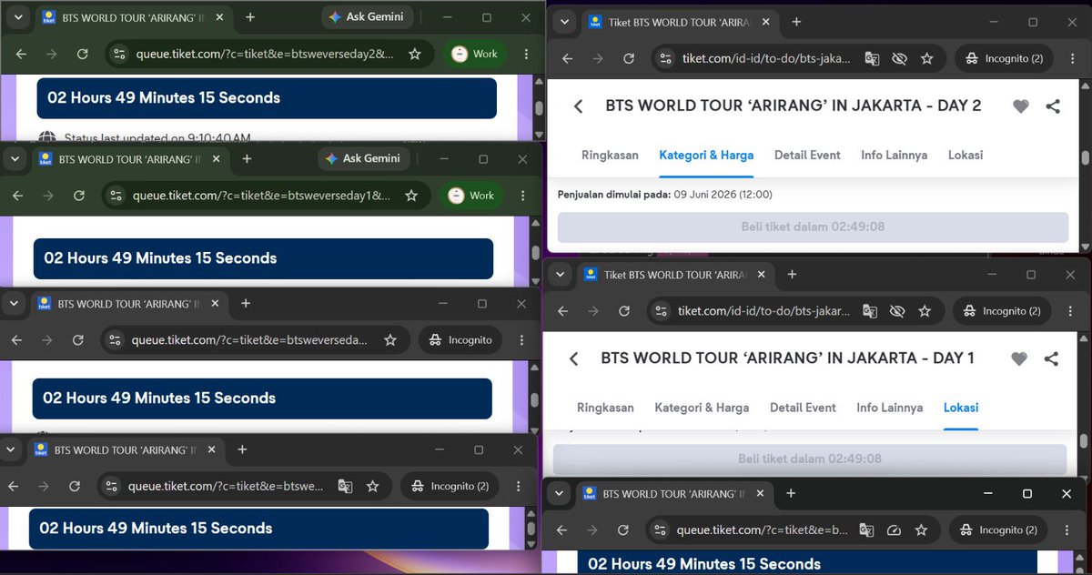Reload the btsweverseday1 queue page
The width and height of the screenshot is (1092, 575).
coord(79,196)
